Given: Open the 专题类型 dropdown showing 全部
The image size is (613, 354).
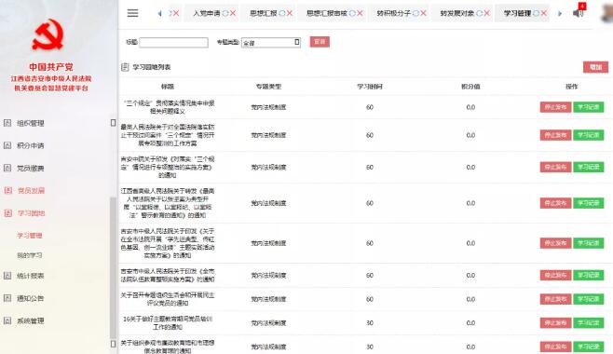Looking at the screenshot, I should point(271,43).
